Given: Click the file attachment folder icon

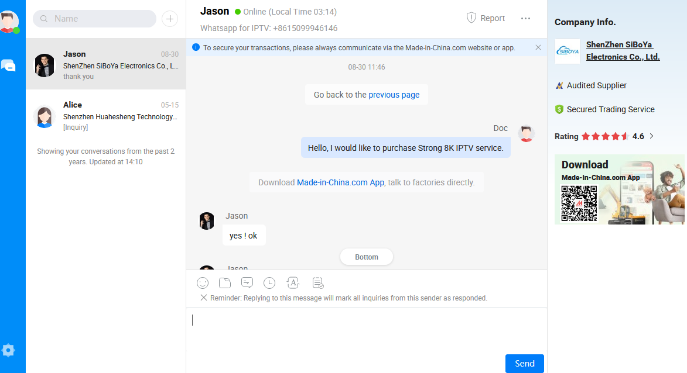Looking at the screenshot, I should (225, 283).
